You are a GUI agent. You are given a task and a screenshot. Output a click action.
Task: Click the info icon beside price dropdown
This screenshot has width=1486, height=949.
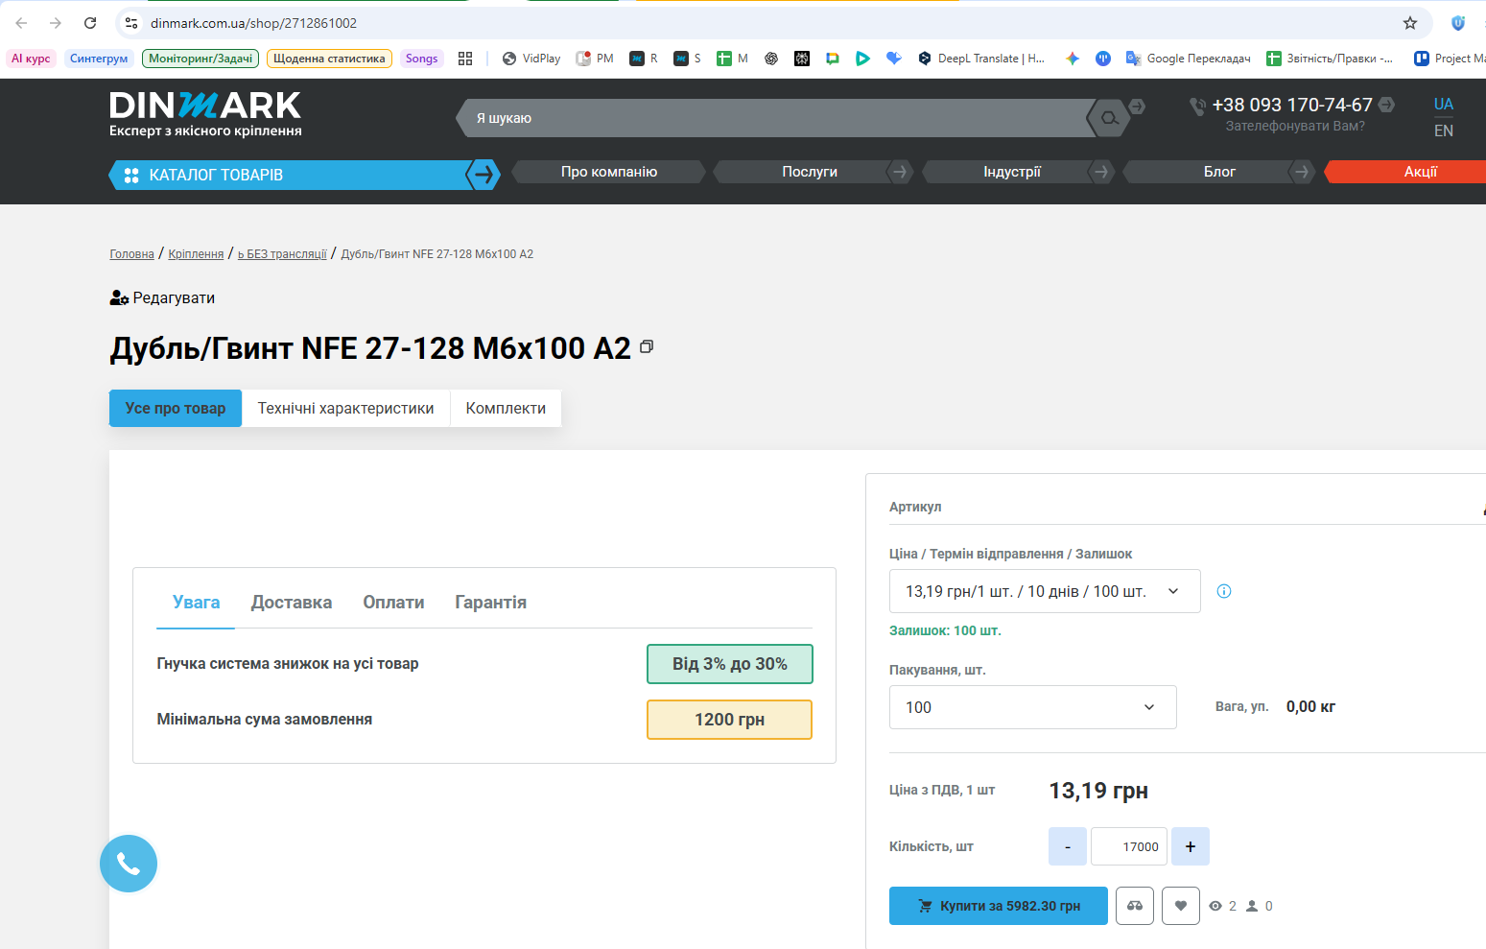pyautogui.click(x=1224, y=591)
